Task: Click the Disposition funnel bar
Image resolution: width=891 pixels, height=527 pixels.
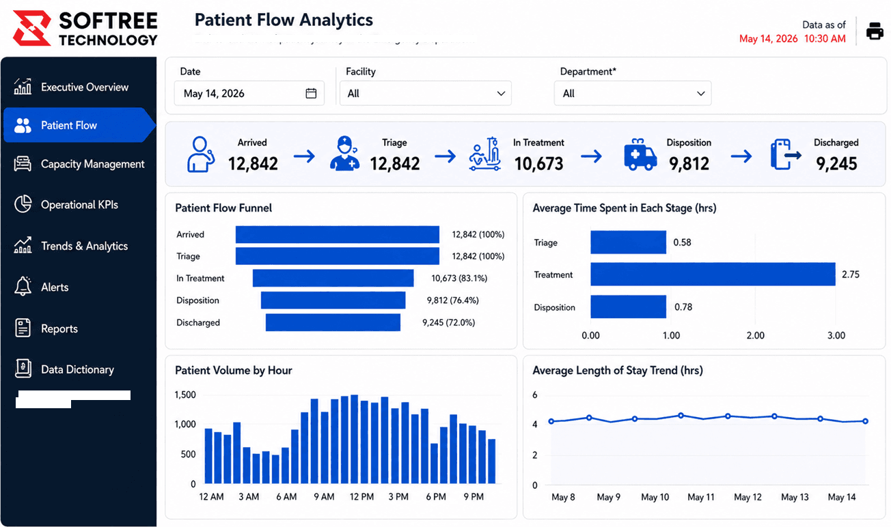Action: pyautogui.click(x=333, y=300)
